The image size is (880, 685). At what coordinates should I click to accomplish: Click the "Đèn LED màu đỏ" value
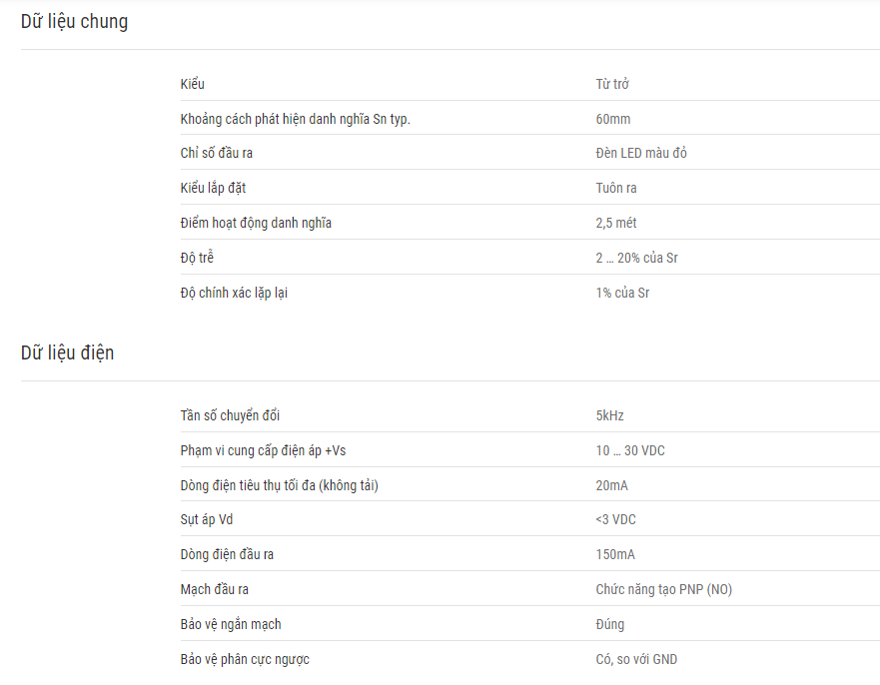coord(641,153)
